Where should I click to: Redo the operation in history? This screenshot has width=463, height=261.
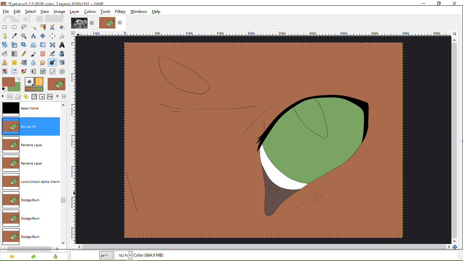[33, 257]
